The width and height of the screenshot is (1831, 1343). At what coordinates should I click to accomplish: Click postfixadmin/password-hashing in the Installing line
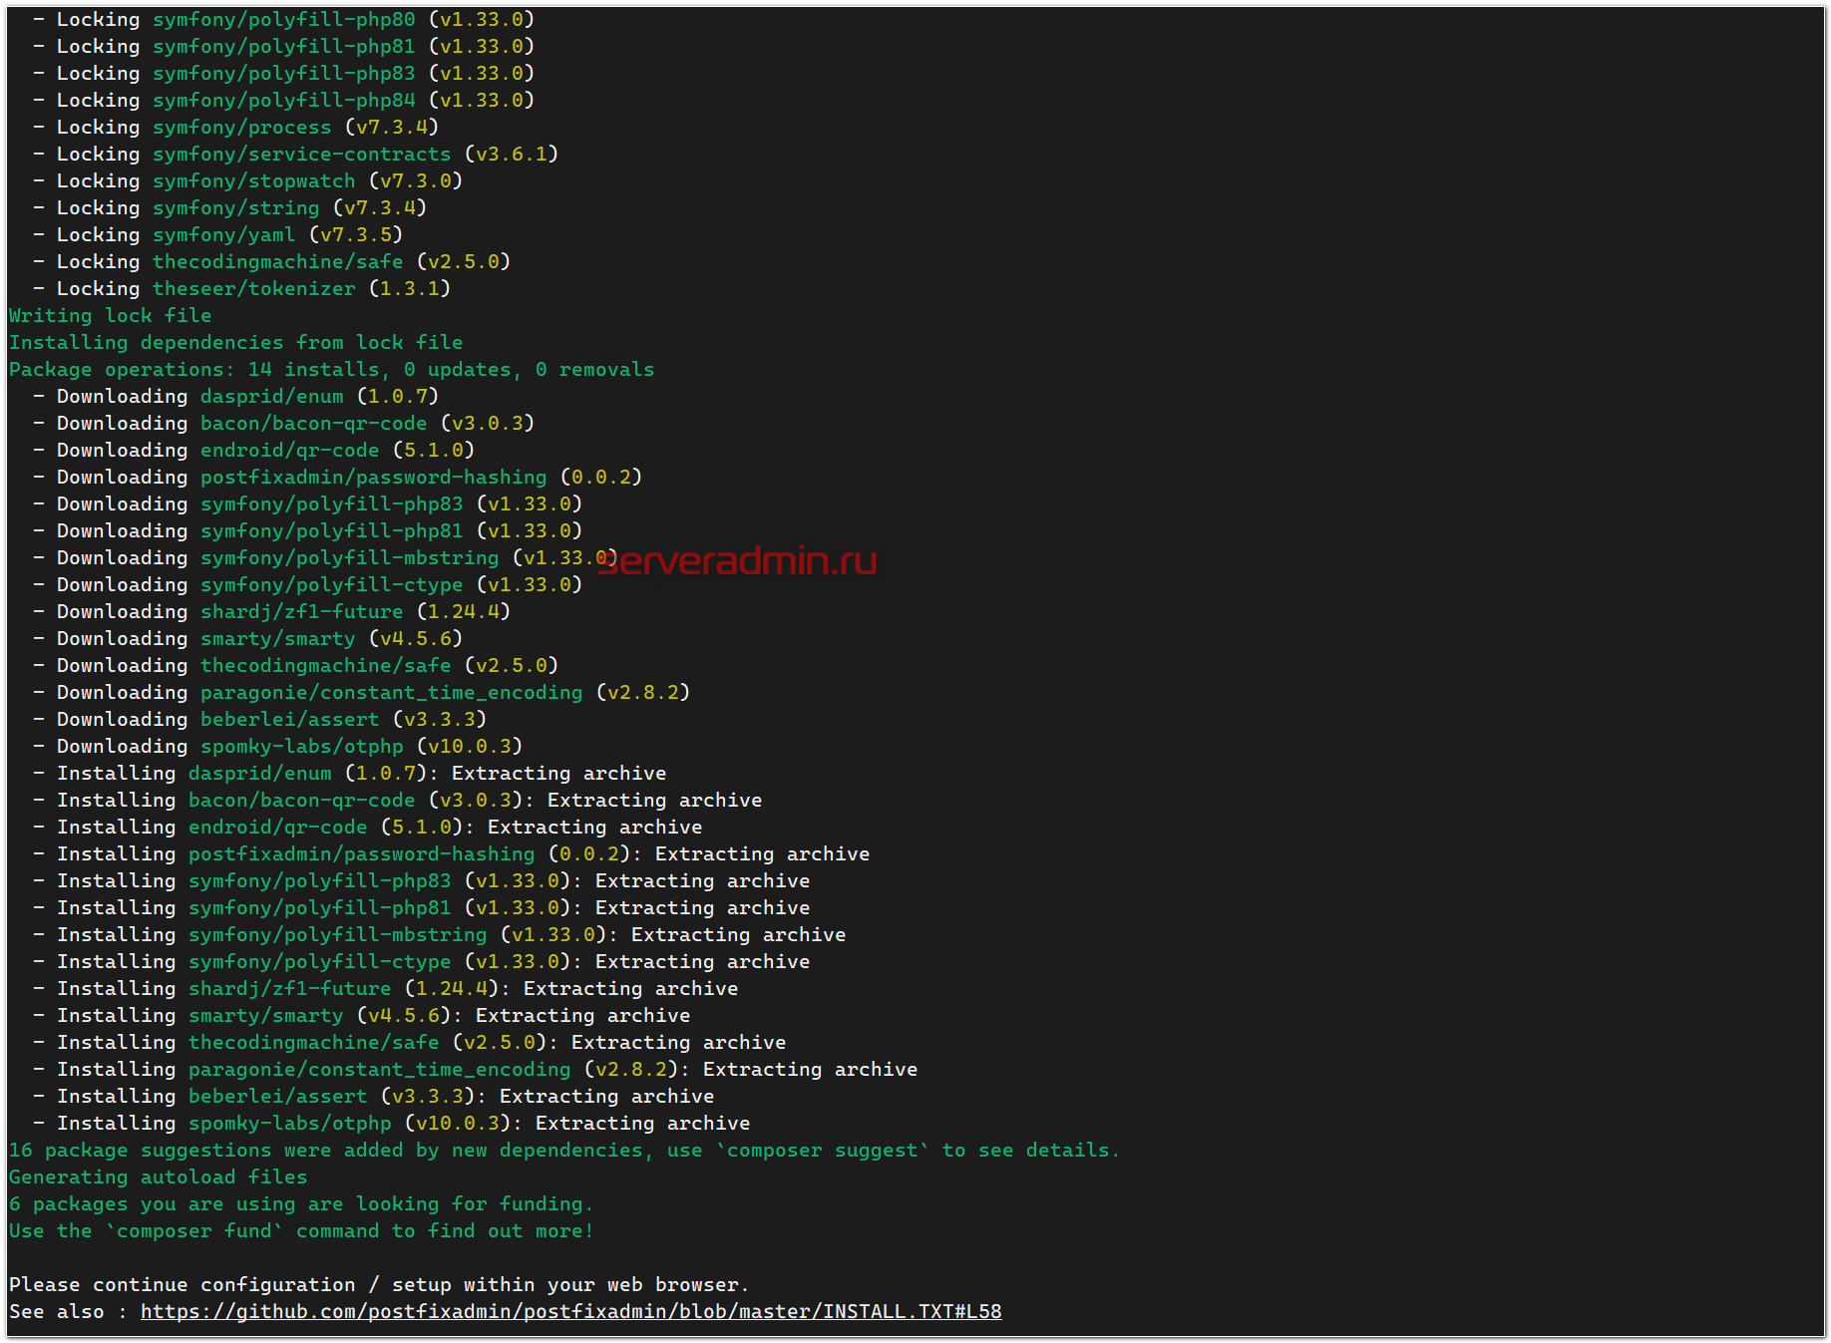(x=361, y=854)
